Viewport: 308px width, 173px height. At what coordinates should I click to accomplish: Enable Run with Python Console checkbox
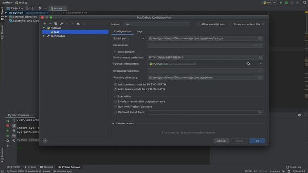pyautogui.click(x=115, y=107)
